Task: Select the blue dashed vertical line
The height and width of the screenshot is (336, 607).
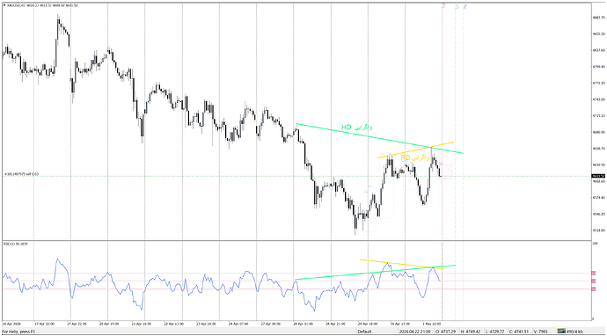Action: pos(464,161)
